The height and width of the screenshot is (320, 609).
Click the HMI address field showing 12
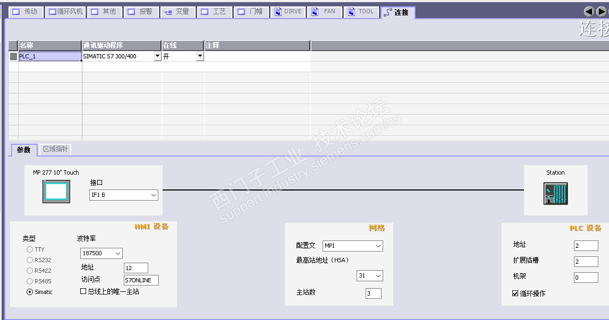click(x=136, y=268)
